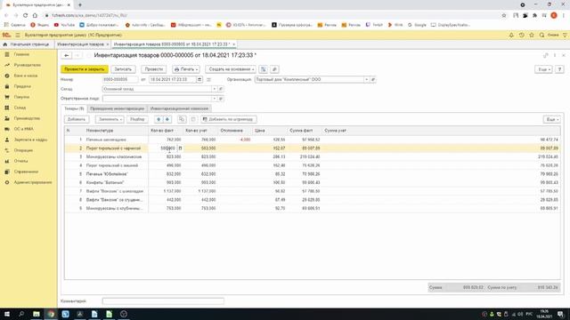Click the Записать button

point(123,69)
